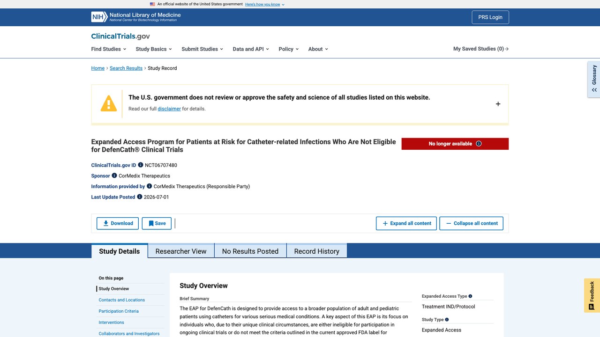Open the About dropdown menu
Viewport: 600px width, 337px height.
pos(318,49)
